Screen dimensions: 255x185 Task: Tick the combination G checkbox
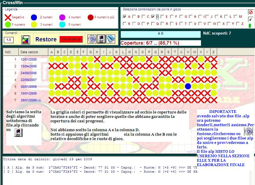181,17
